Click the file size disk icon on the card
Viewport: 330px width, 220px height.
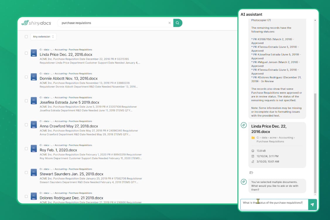[253, 151]
